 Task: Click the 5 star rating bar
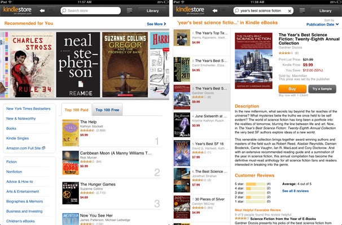[x=256, y=184]
